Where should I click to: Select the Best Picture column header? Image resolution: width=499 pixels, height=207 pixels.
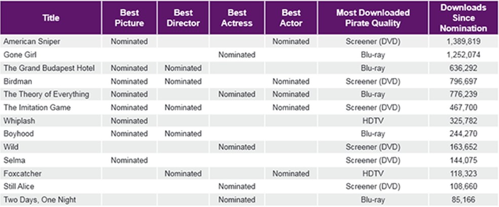[x=129, y=18]
